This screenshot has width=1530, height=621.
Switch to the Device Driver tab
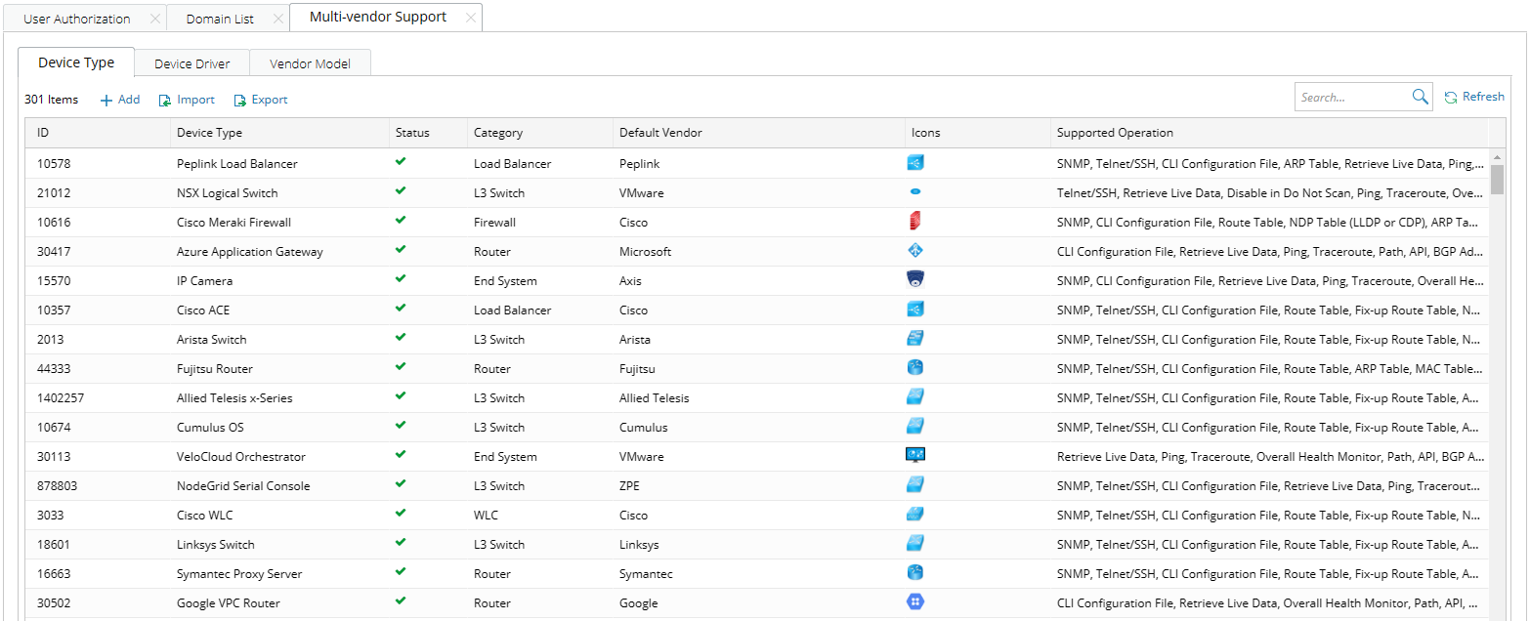click(192, 63)
